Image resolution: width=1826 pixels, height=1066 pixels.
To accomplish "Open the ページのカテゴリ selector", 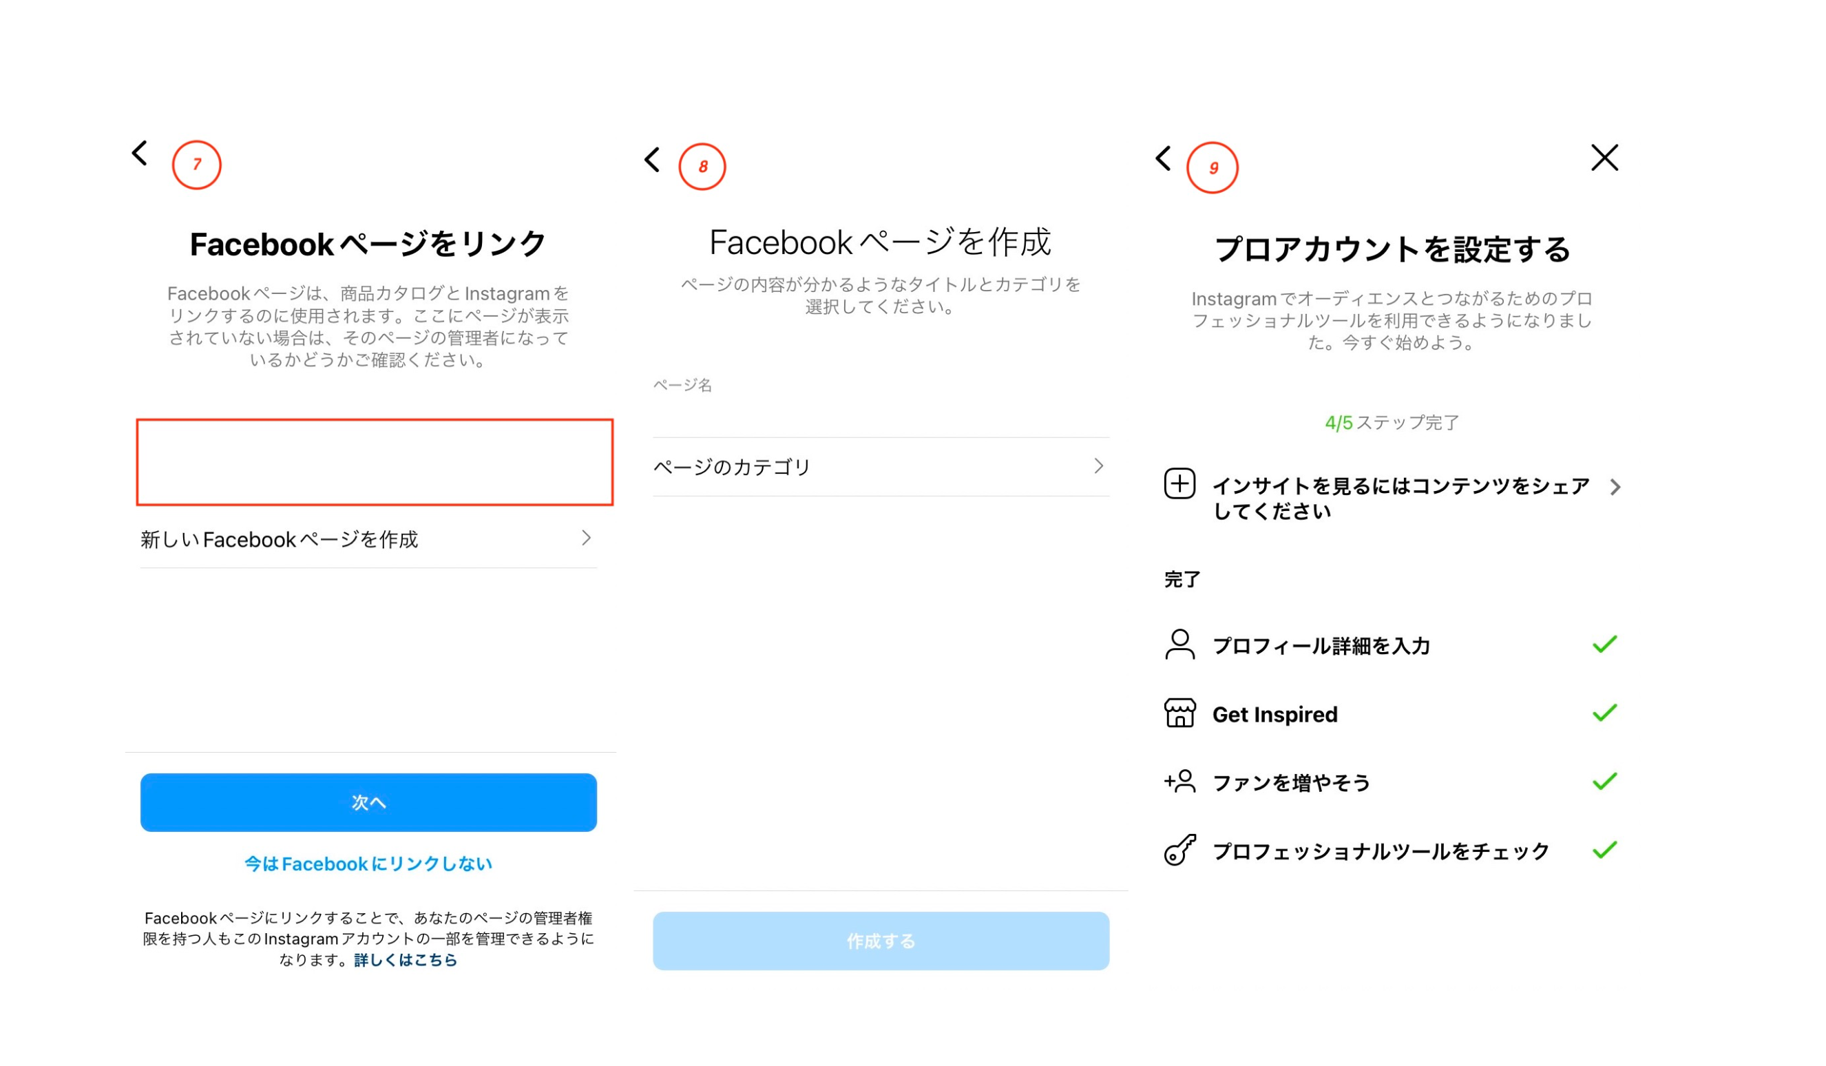I will [x=881, y=467].
